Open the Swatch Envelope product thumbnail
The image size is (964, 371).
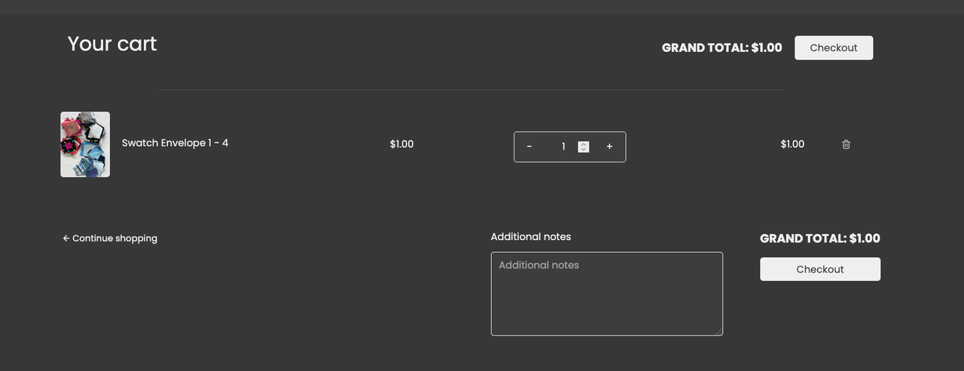[x=85, y=144]
